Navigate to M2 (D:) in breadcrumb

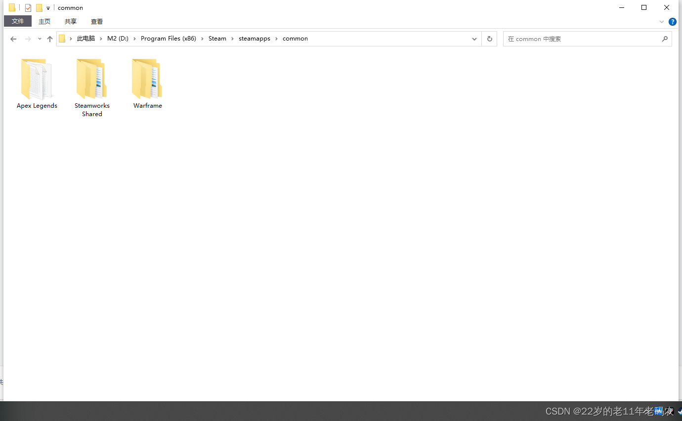118,39
